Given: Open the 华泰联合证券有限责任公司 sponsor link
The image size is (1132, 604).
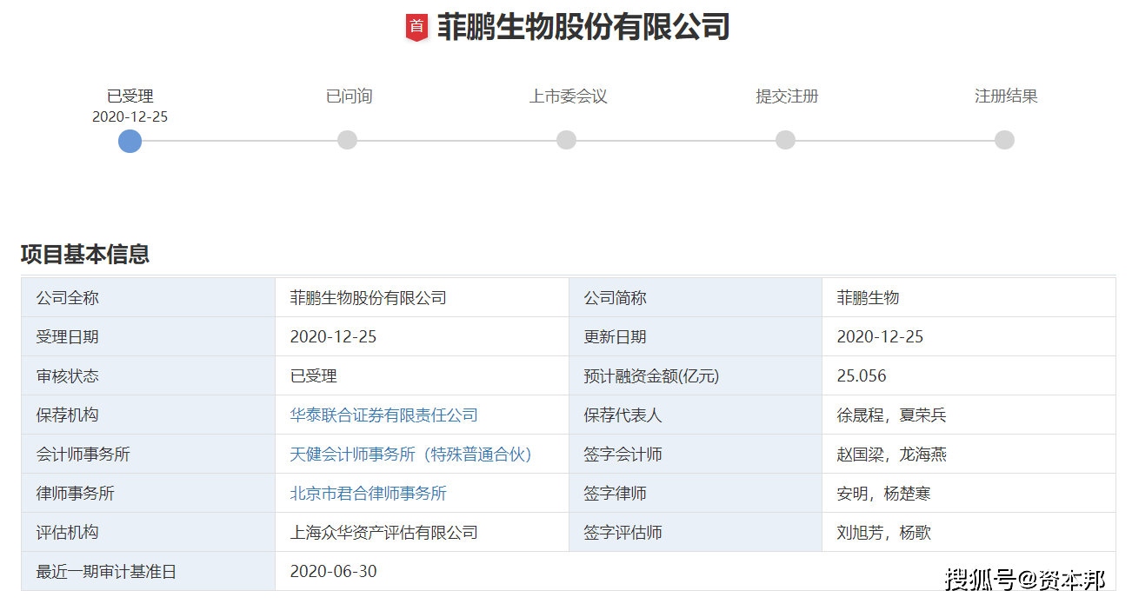Looking at the screenshot, I should pos(383,415).
